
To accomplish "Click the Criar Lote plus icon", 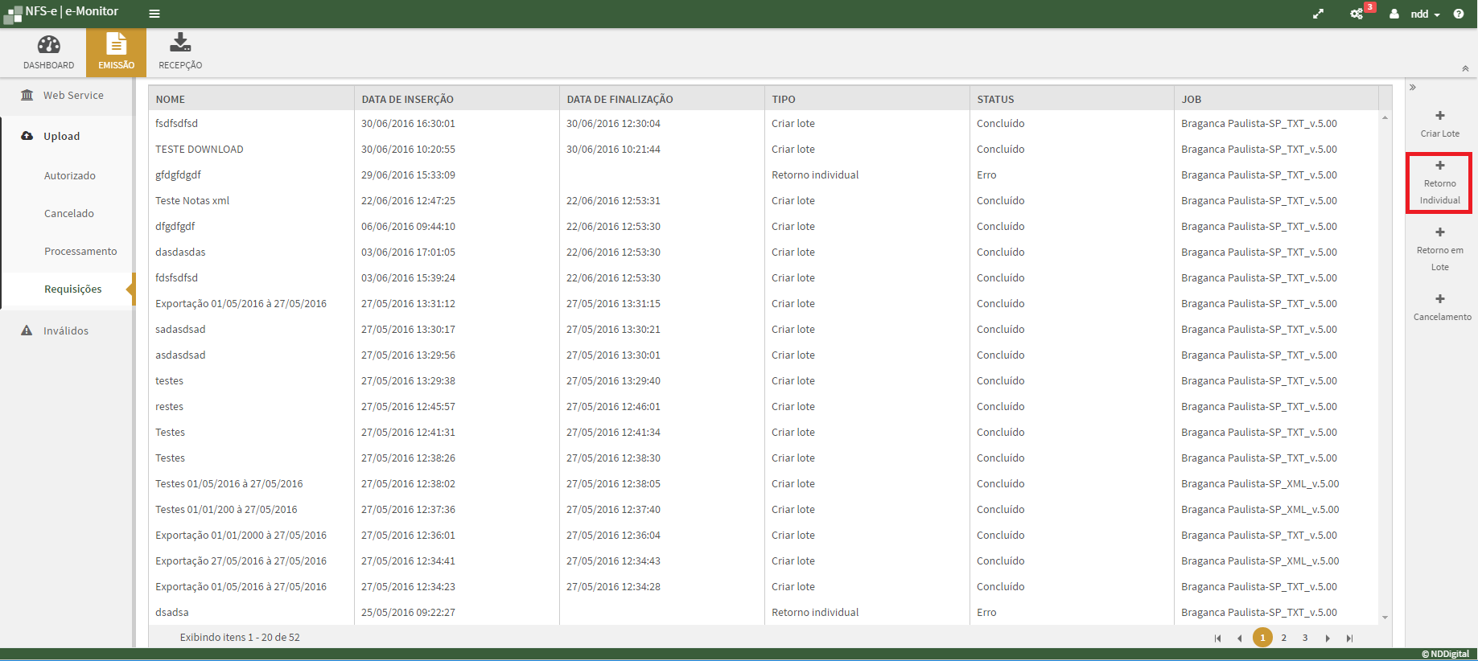I will 1439,117.
